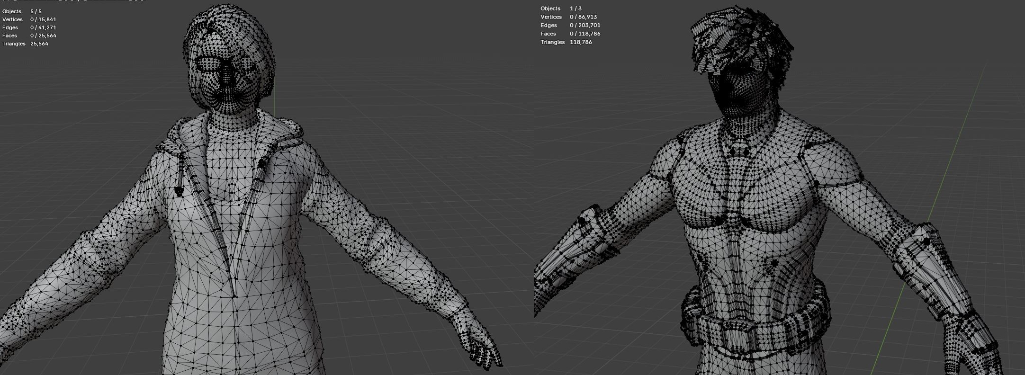Viewport: 1025px width, 375px height.
Task: Select the Triangles label beside "25,564"
Action: pyautogui.click(x=14, y=44)
